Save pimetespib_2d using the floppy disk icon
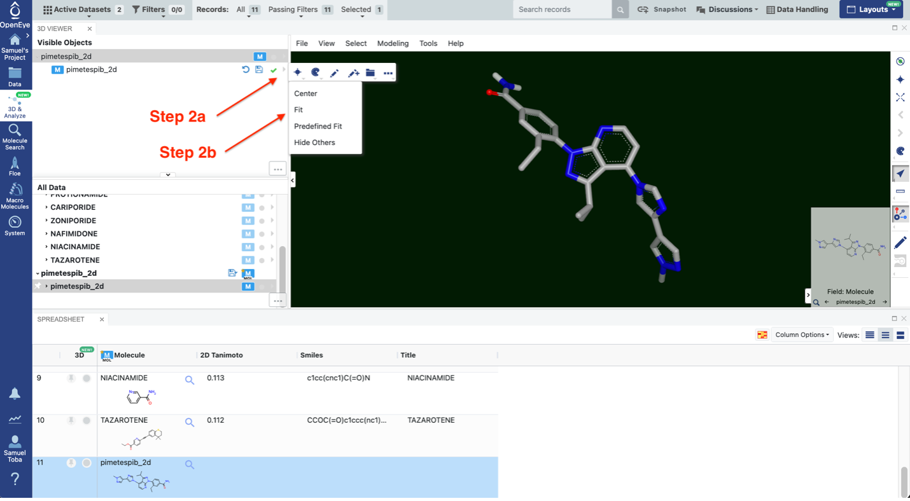 tap(259, 69)
